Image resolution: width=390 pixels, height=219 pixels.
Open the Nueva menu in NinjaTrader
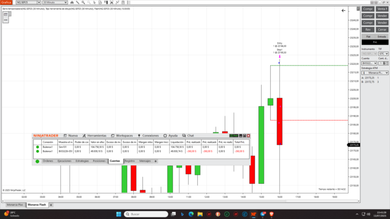(70, 136)
